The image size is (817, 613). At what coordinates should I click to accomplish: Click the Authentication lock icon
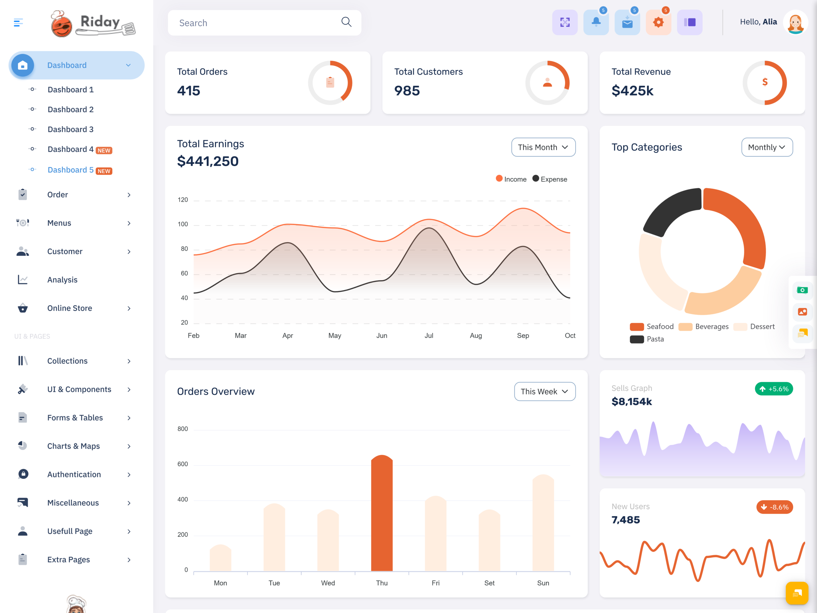[x=23, y=474]
